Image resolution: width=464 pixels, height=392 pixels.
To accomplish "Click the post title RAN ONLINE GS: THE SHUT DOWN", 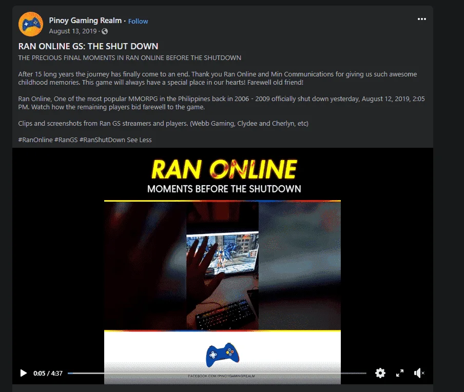I will [x=88, y=47].
